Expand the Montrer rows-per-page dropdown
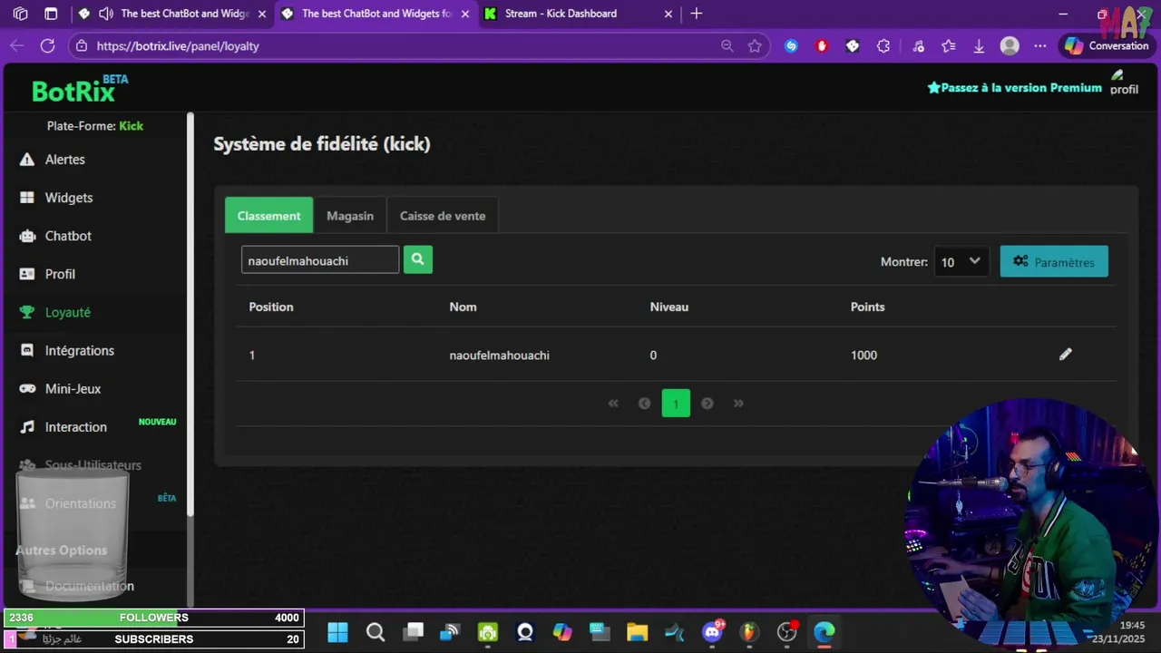This screenshot has height=653, width=1161. point(961,261)
